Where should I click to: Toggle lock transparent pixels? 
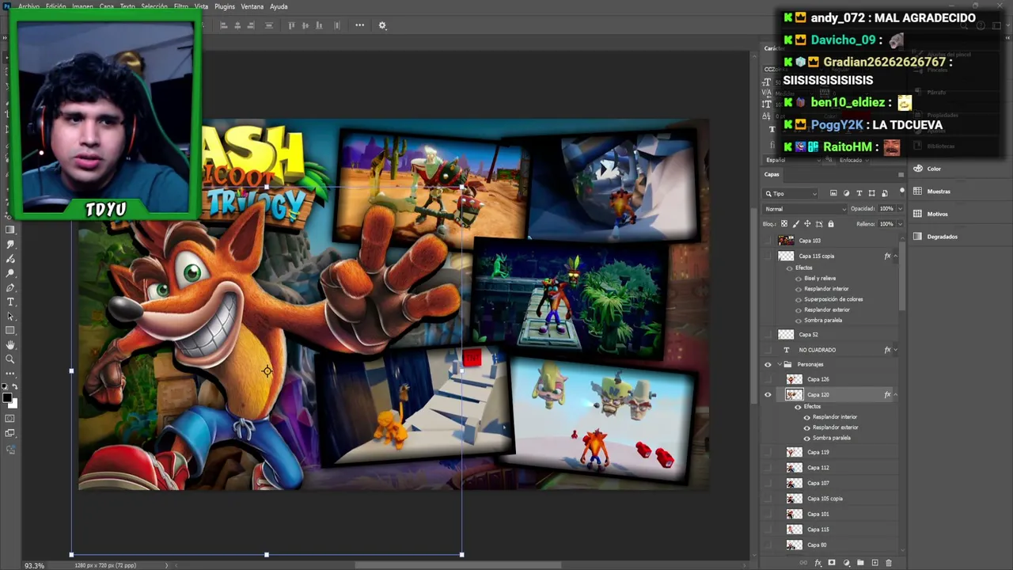pyautogui.click(x=785, y=224)
